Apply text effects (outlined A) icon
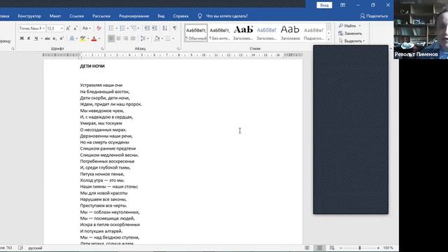Image resolution: width=448 pixels, height=252 pixels. 72,38
